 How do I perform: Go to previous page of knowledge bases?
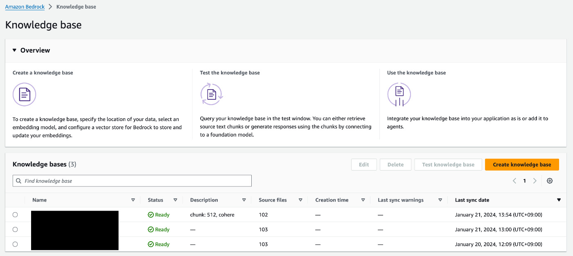pos(514,181)
